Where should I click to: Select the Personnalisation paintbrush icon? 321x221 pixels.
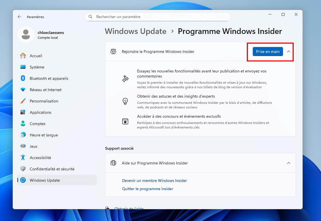pos(23,101)
